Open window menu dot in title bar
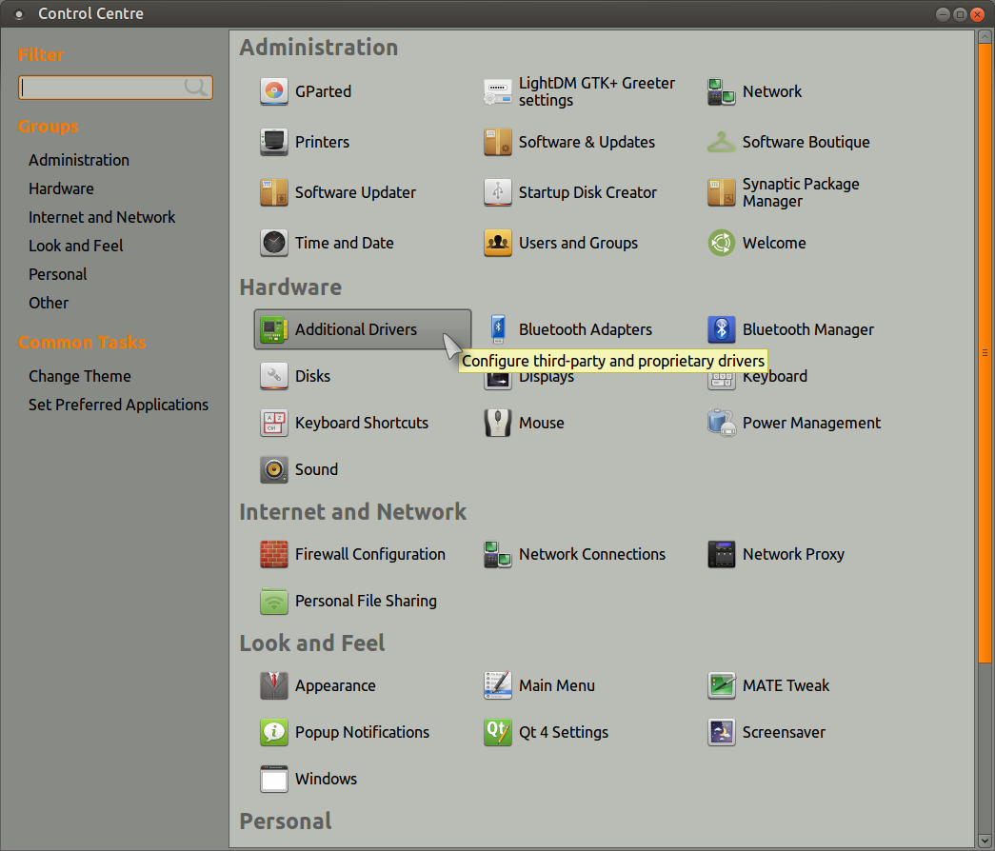This screenshot has width=995, height=851. coord(19,14)
